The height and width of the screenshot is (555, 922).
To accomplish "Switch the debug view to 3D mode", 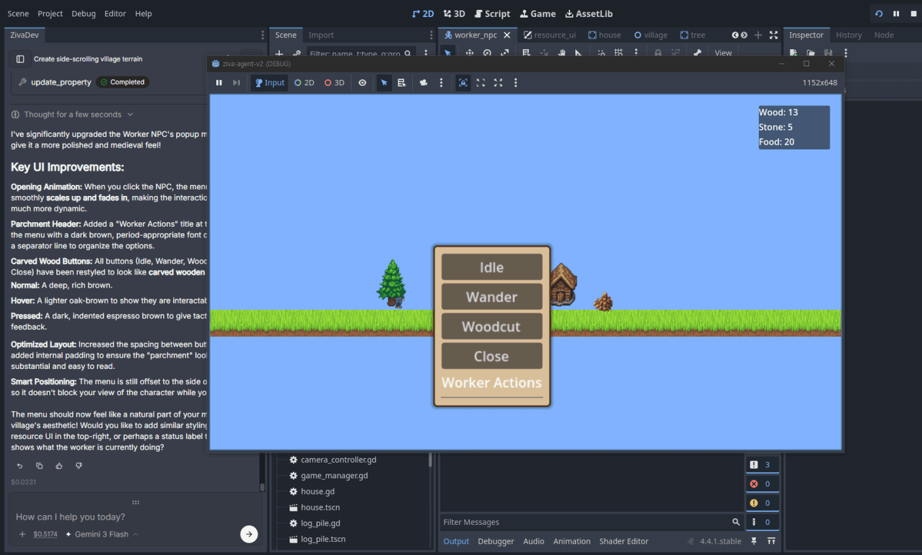I will click(334, 83).
